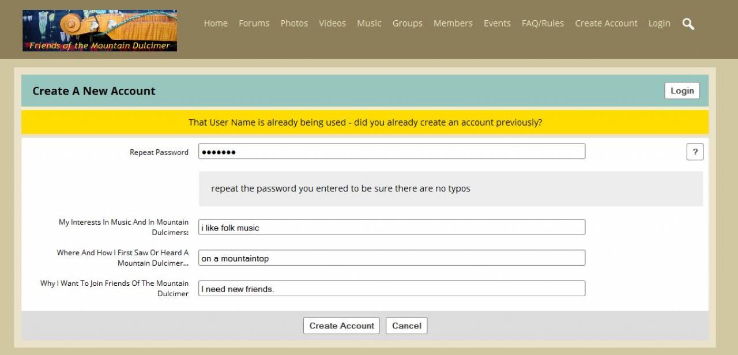Navigate to Photos
This screenshot has height=355, width=738.
294,24
